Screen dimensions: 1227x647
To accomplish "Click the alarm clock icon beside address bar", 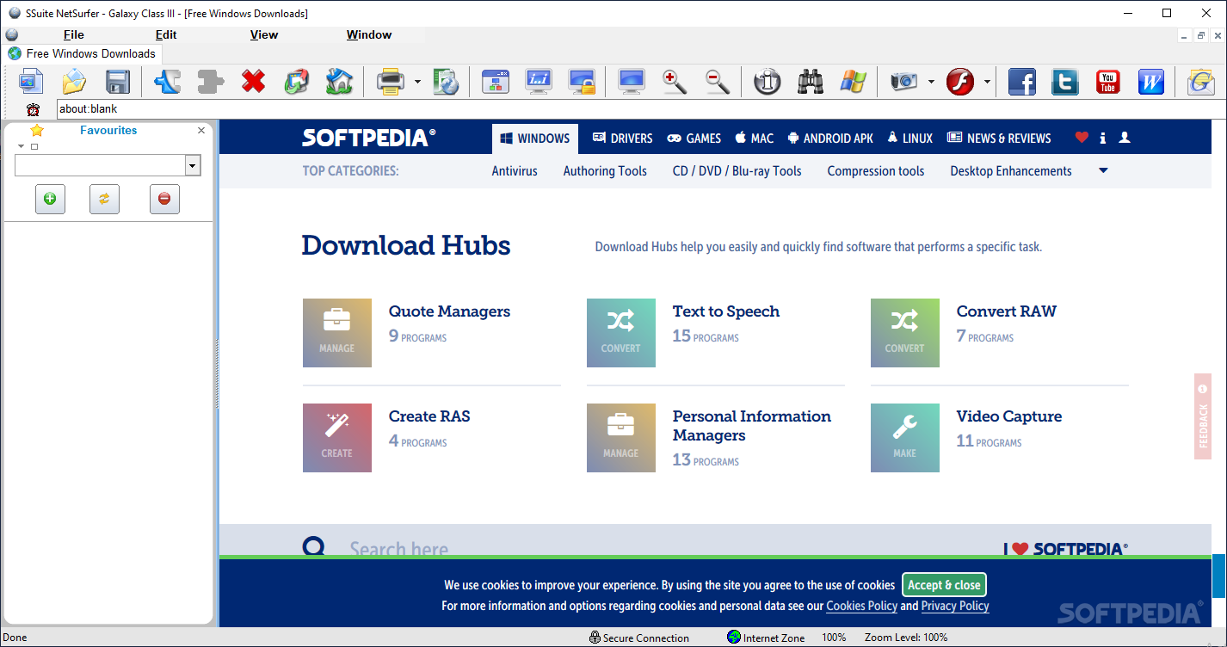I will coord(33,109).
